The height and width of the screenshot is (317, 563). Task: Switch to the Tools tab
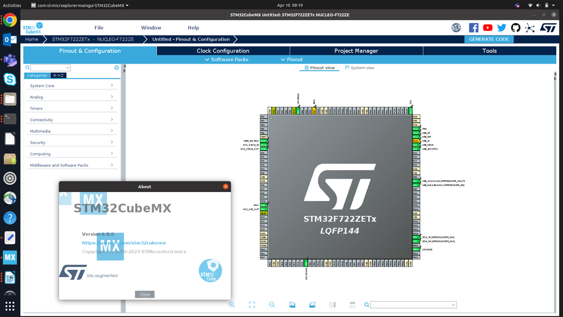(489, 51)
